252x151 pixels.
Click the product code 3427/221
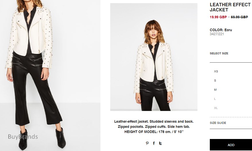(x=217, y=34)
